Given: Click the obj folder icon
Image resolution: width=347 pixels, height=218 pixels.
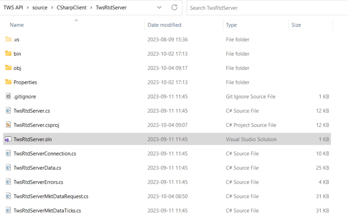Looking at the screenshot, I should coord(8,68).
